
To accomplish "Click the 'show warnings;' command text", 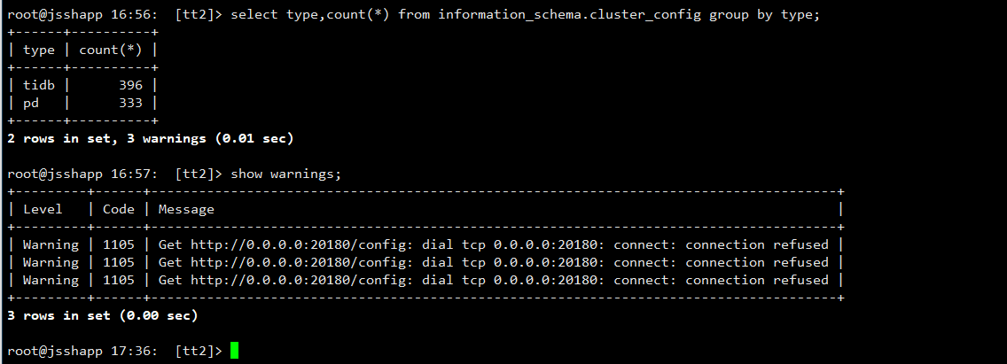I will pyautogui.click(x=285, y=174).
